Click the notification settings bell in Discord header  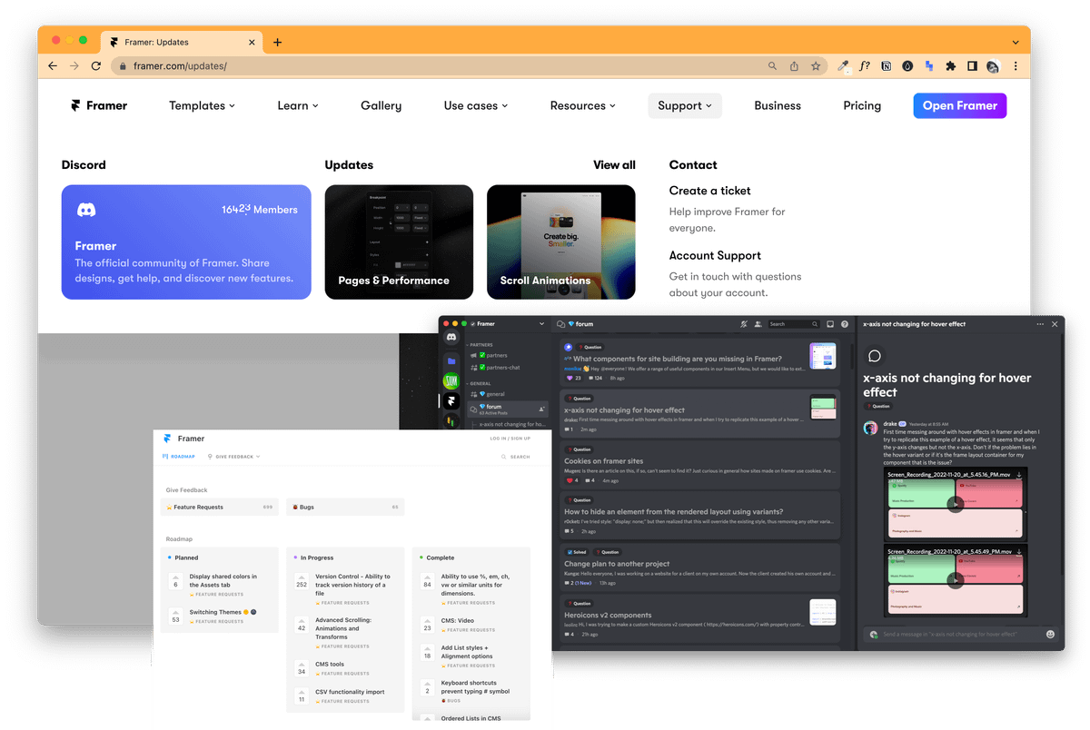[x=744, y=324]
